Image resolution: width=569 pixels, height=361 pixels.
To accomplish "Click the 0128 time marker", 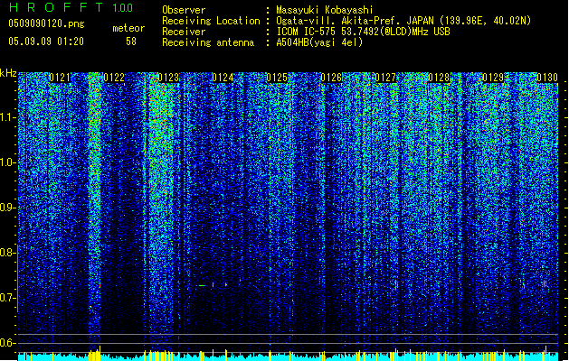I will pos(439,78).
